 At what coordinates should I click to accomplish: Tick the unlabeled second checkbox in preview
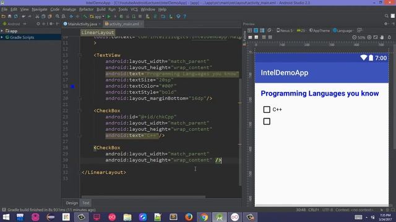tap(267, 121)
